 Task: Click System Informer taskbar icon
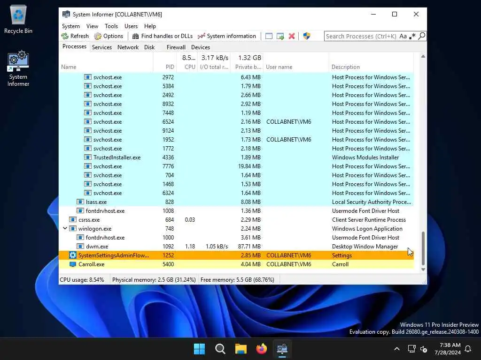282,349
